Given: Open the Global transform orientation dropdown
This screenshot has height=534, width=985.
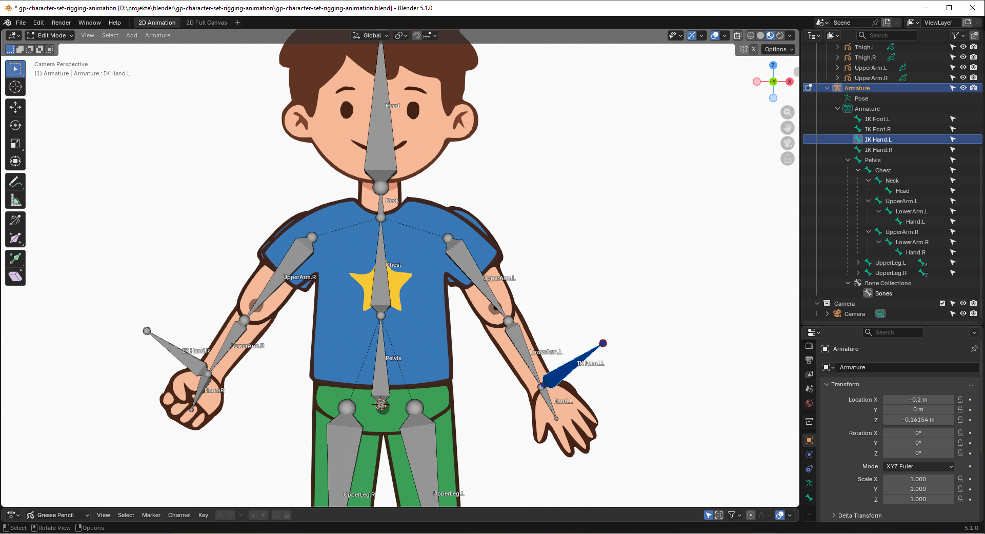Looking at the screenshot, I should (371, 35).
